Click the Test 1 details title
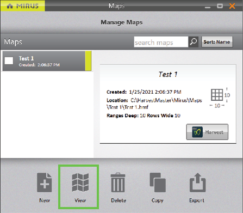The height and width of the screenshot is (213, 243). 168,75
